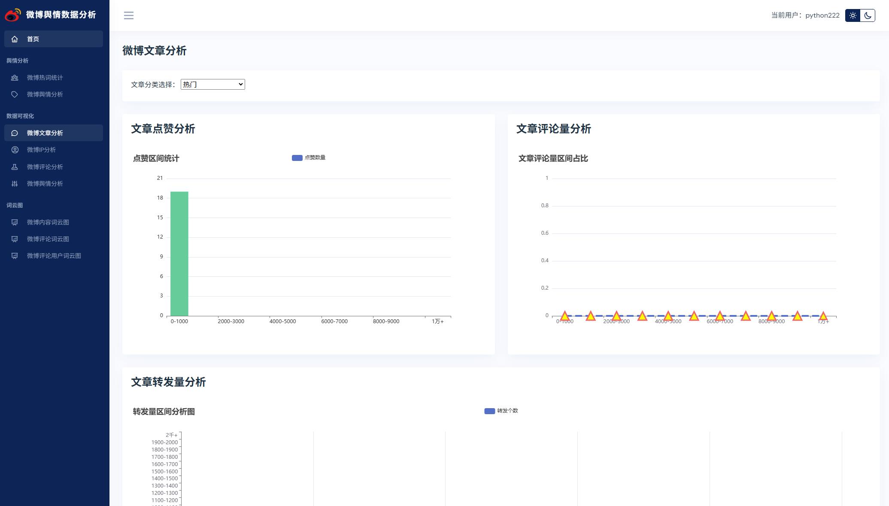Click the flask icon for 微博评论分析
The width and height of the screenshot is (889, 506).
[x=15, y=167]
